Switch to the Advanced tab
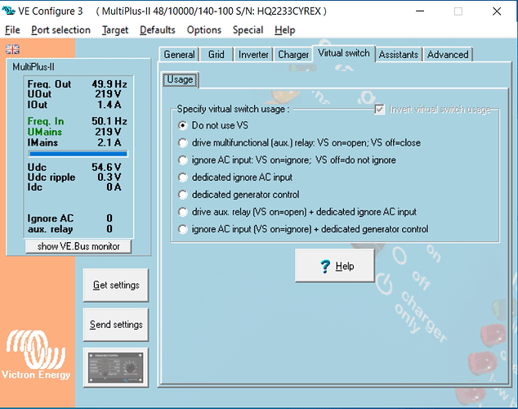Viewport: 518px width, 409px height. tap(448, 54)
